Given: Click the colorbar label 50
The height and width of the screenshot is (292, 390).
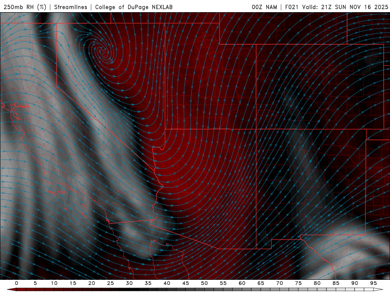Looking at the screenshot, I should click(x=204, y=283).
